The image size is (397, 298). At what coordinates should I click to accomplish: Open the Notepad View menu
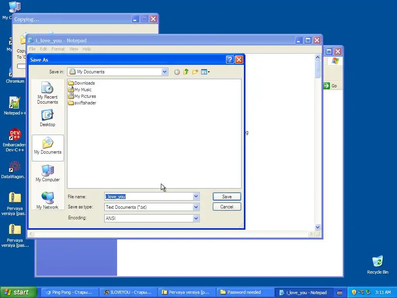pos(74,49)
